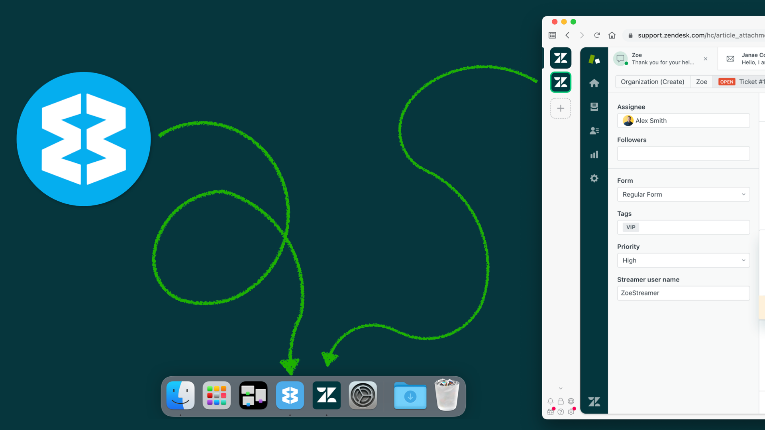Open Mission Control icon in dock
This screenshot has width=765, height=430.
click(253, 395)
